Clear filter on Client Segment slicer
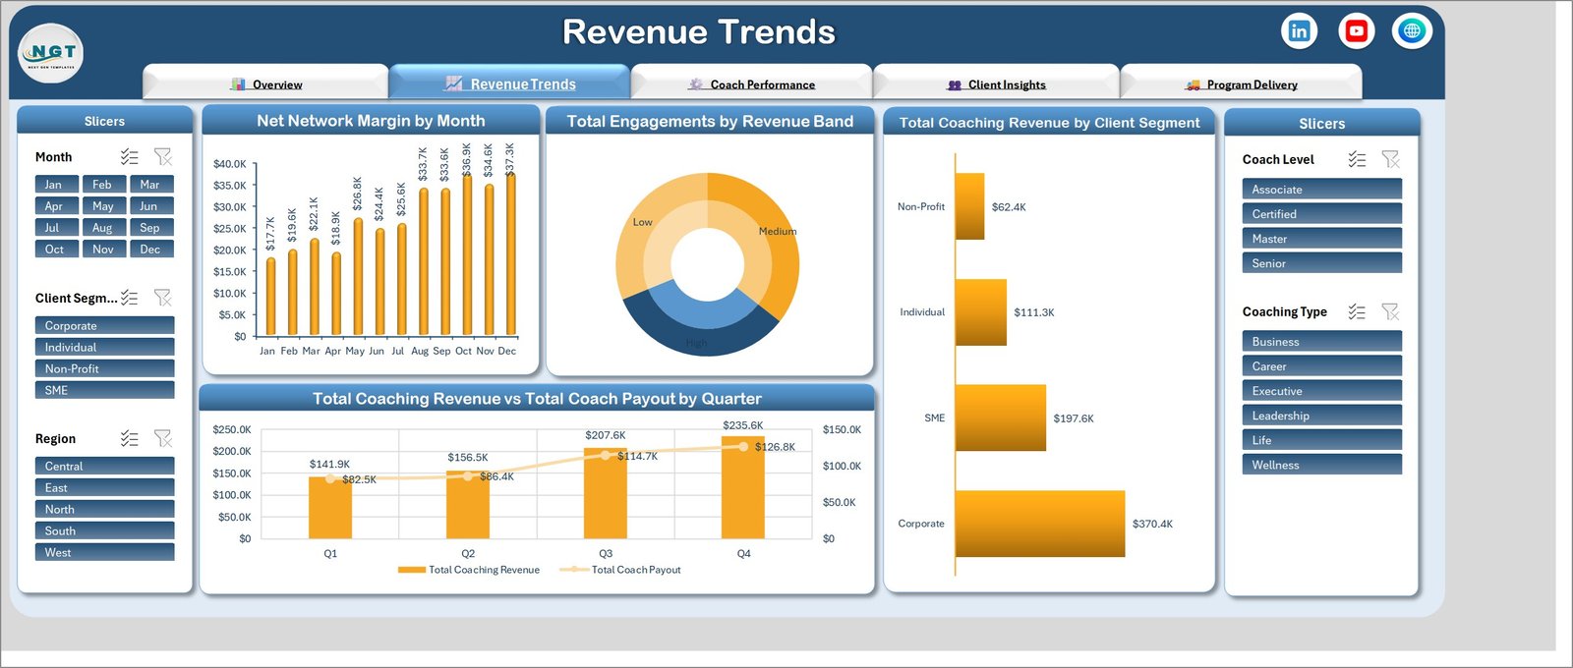The height and width of the screenshot is (668, 1573). pos(163,298)
